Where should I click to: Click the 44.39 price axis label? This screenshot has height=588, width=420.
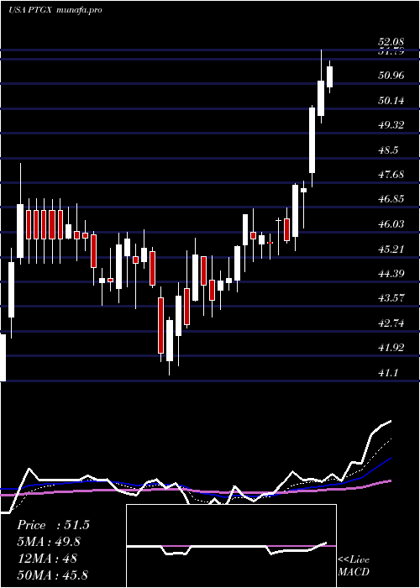coord(391,273)
